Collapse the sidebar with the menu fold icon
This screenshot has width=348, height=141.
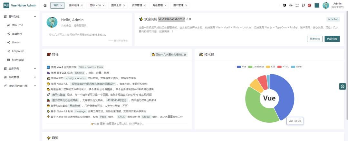(x=45, y=5)
